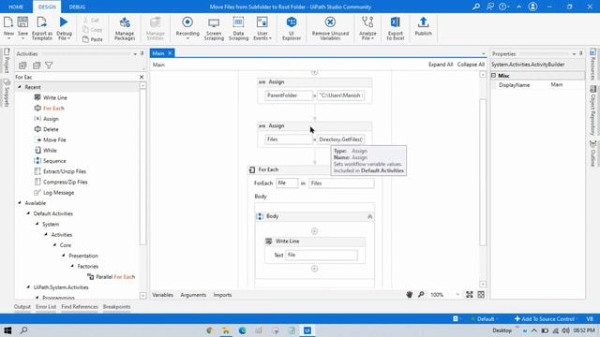Open the Error List tab
Viewport: 600px width, 337px height.
pyautogui.click(x=46, y=306)
